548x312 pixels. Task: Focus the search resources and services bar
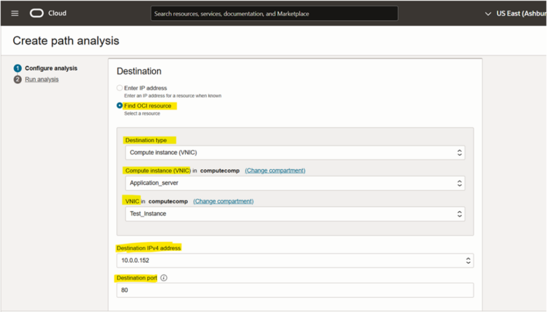coord(274,14)
